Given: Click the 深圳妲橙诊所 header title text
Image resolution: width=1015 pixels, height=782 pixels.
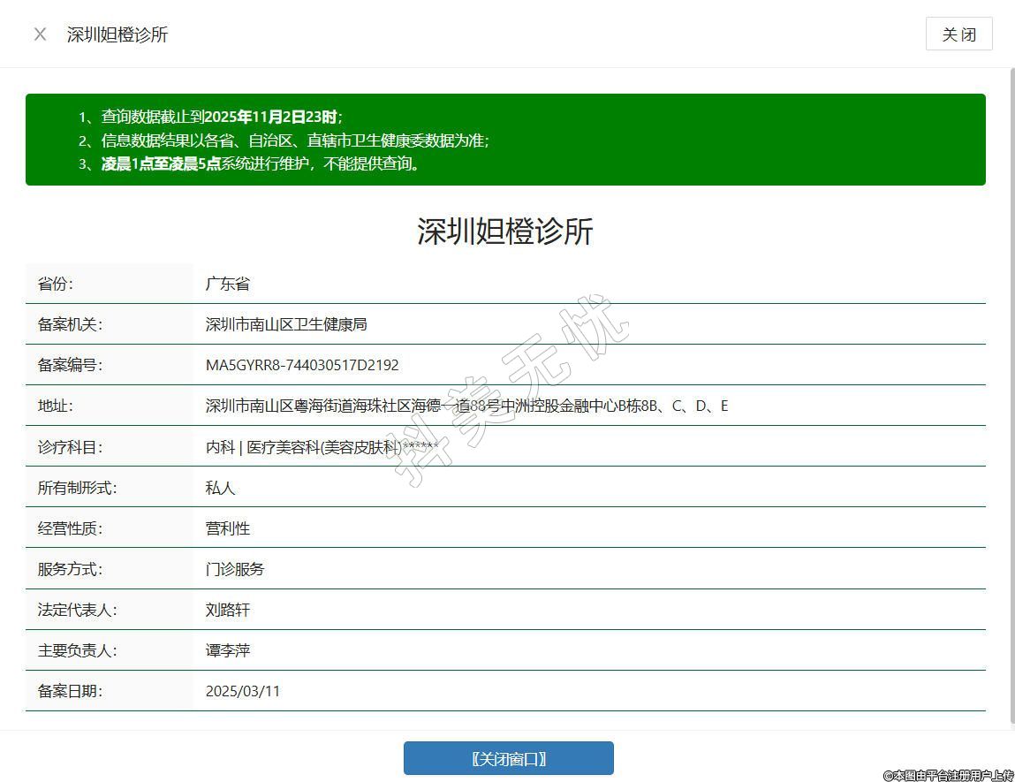Looking at the screenshot, I should 117,34.
